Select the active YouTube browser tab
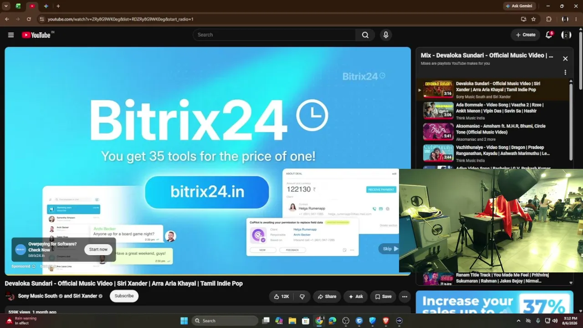 (32, 6)
